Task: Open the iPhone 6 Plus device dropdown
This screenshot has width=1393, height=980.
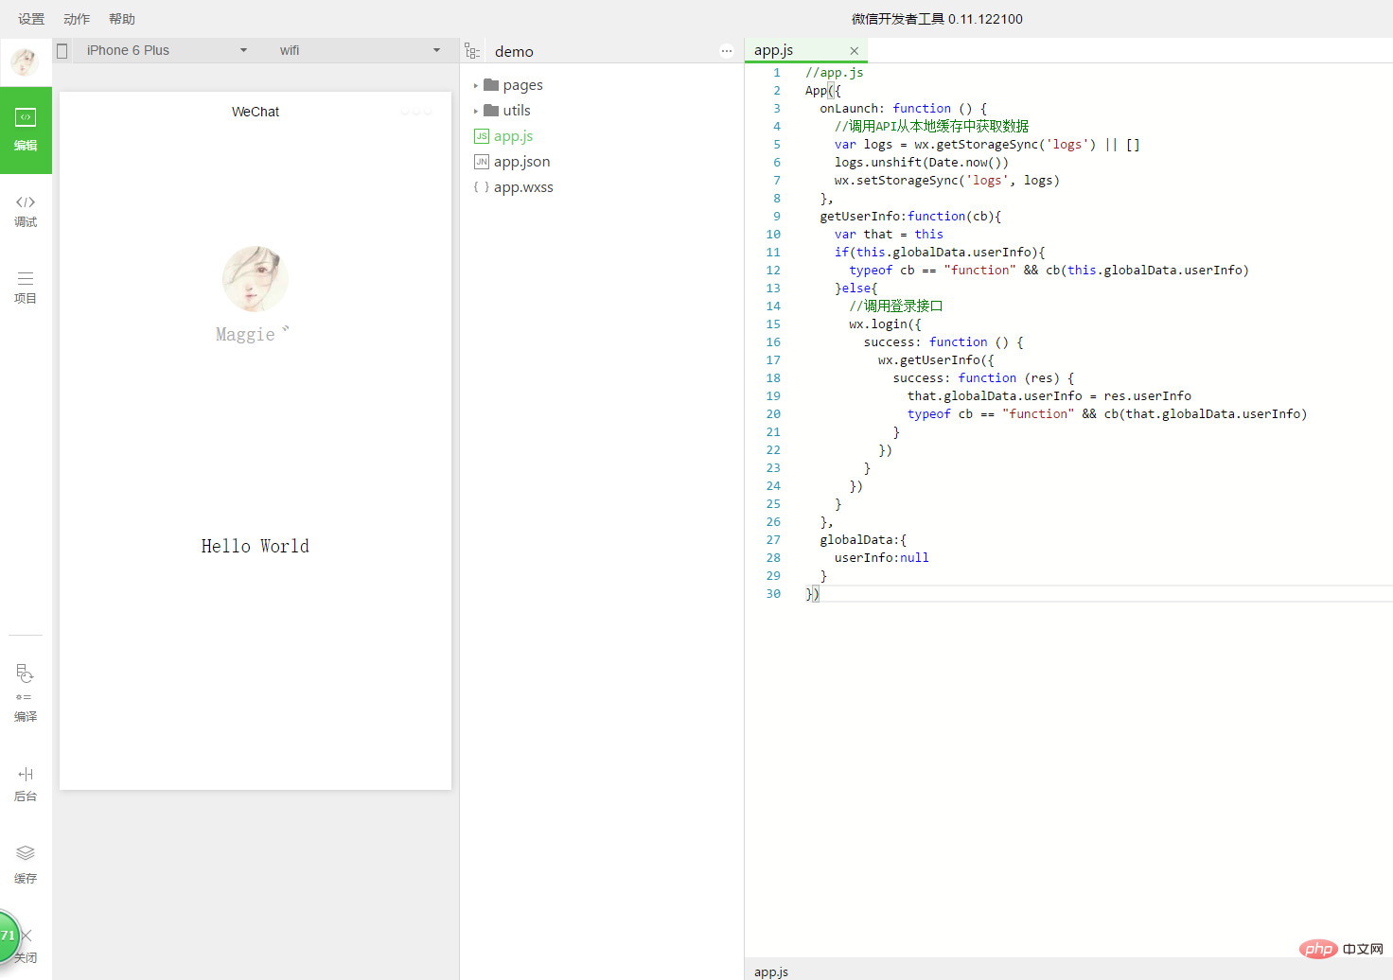Action: (x=166, y=50)
